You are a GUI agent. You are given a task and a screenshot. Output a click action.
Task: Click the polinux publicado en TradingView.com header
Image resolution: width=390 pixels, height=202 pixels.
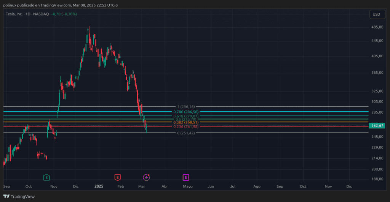pyautogui.click(x=61, y=5)
